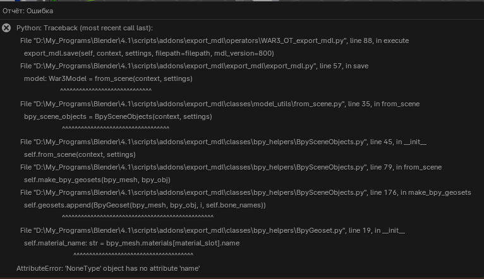Click the "self.geosets.append(BpyGeoset" code line
484x279 pixels.
point(145,205)
